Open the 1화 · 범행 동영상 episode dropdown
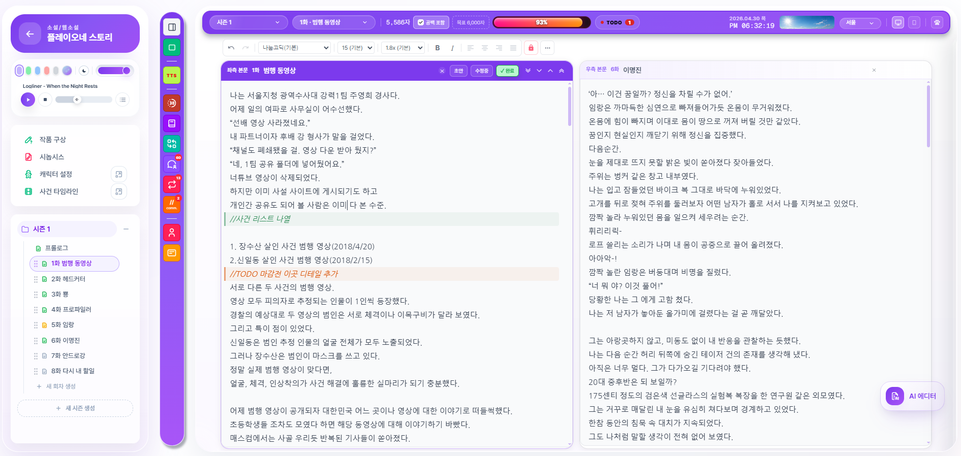 point(333,22)
